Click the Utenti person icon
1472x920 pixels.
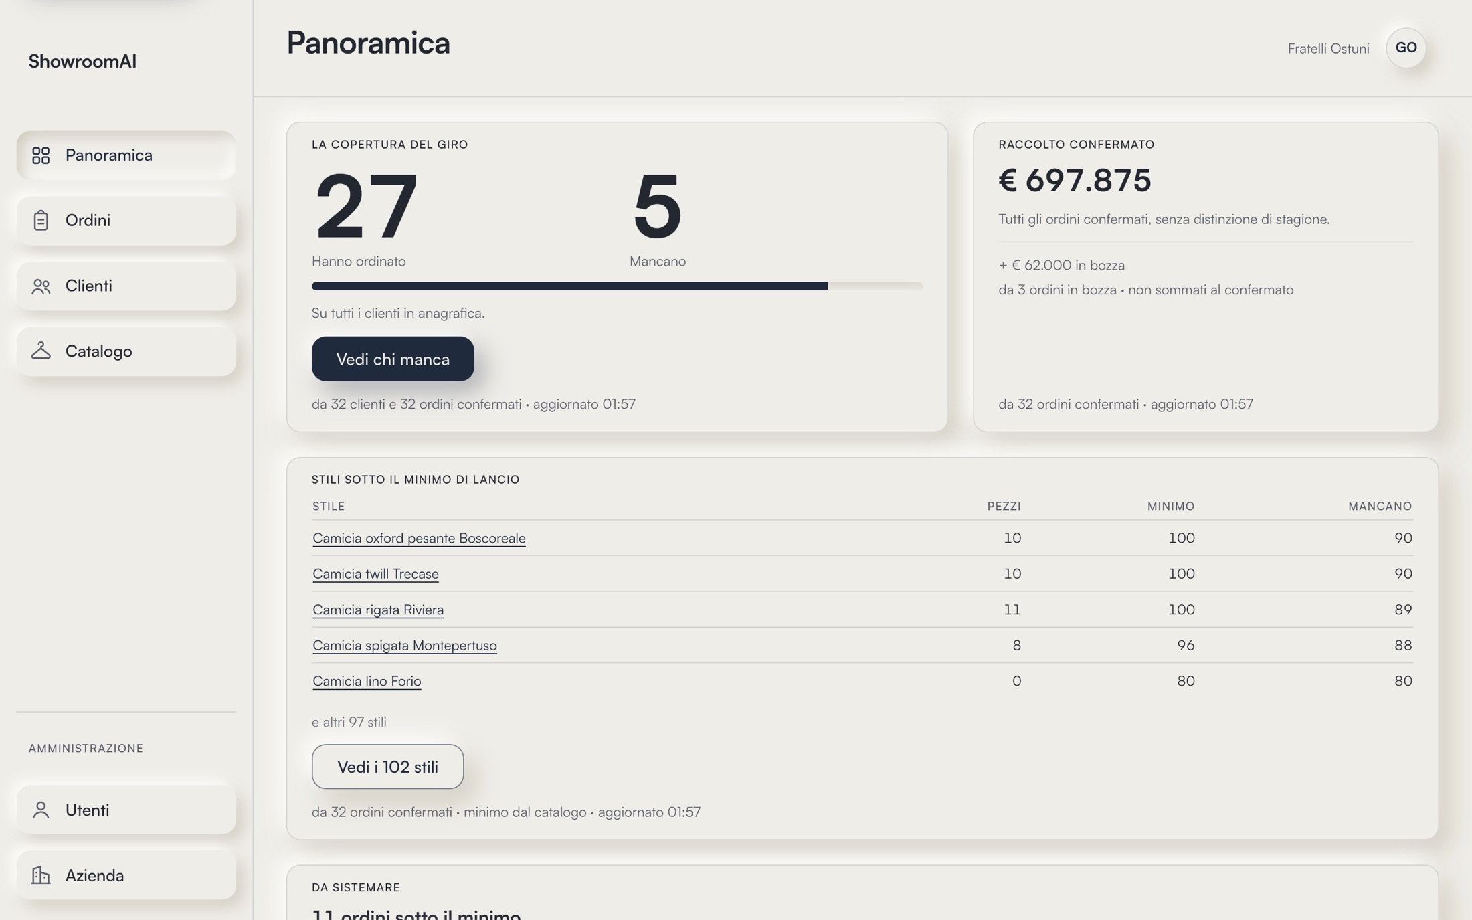tap(41, 810)
